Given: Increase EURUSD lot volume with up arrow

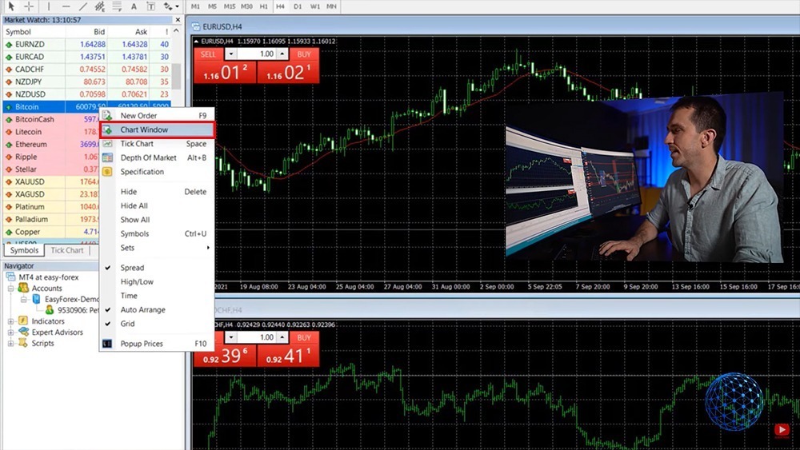Looking at the screenshot, I should pyautogui.click(x=282, y=54).
